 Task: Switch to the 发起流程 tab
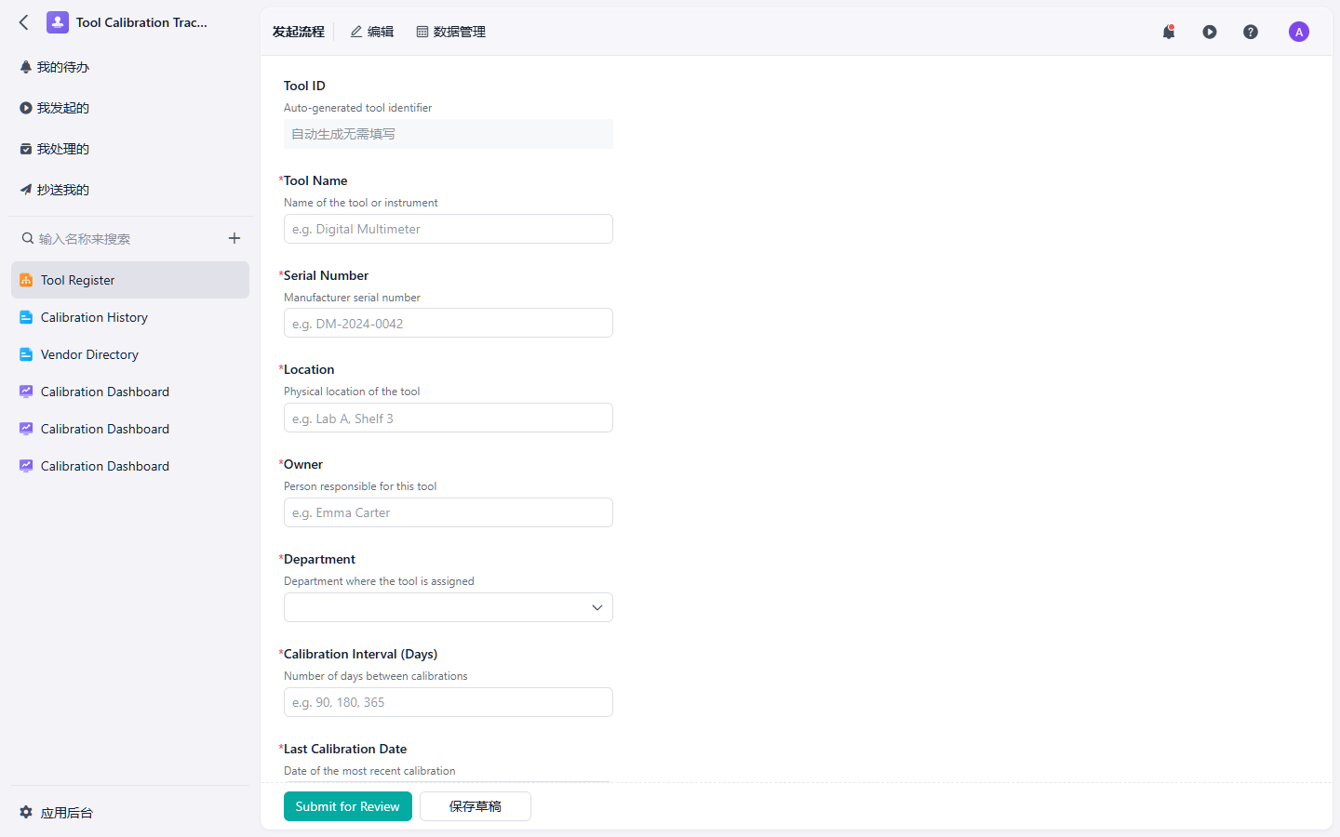[298, 32]
